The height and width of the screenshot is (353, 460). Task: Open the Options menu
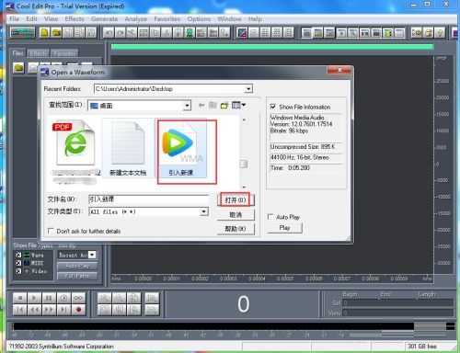199,19
